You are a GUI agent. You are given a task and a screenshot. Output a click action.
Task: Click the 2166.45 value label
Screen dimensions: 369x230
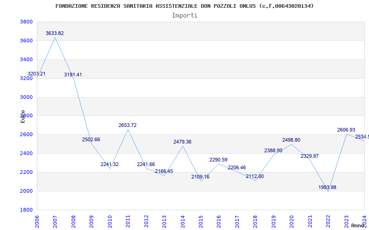tap(164, 171)
